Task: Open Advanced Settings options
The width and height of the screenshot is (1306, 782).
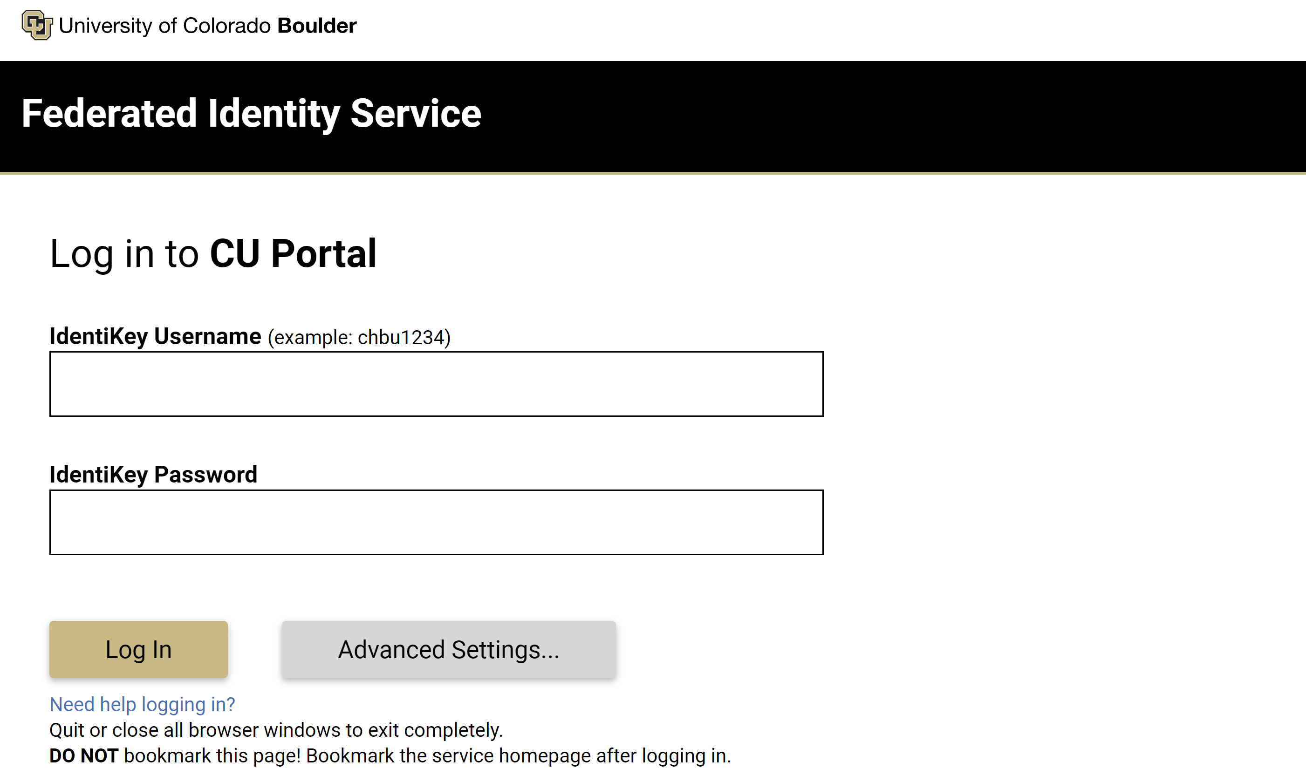Action: [449, 649]
